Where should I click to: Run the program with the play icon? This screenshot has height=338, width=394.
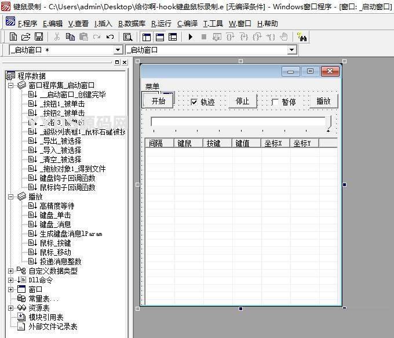tap(190, 37)
